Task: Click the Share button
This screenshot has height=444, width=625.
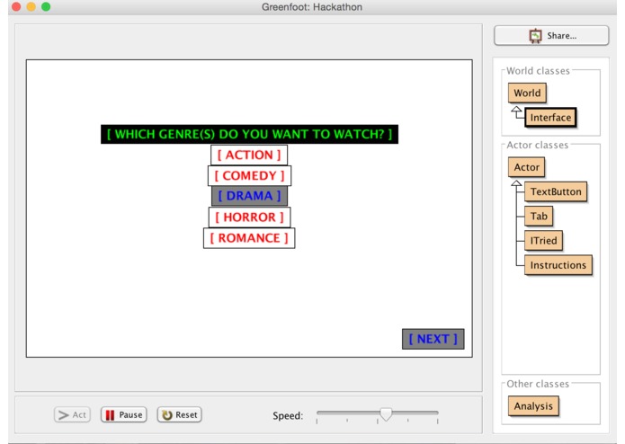Action: [x=551, y=36]
